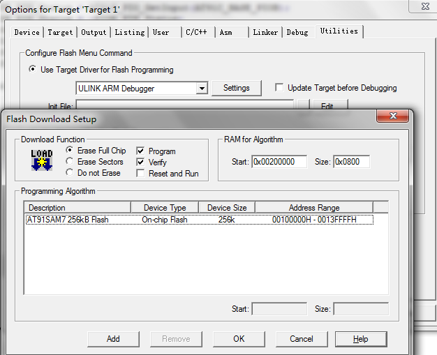Viewport: 437px width, 355px height.
Task: Click Cancel in Flash Download Setup
Action: pos(302,339)
